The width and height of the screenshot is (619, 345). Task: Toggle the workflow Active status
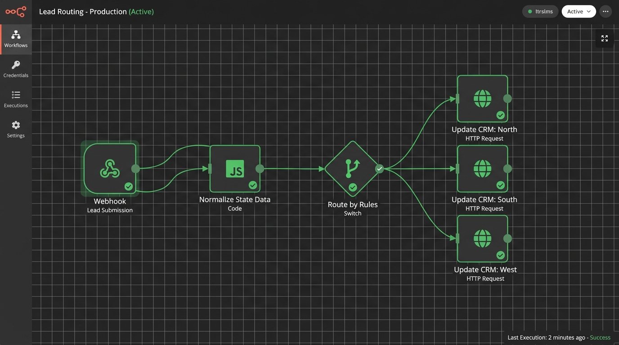[x=579, y=11]
